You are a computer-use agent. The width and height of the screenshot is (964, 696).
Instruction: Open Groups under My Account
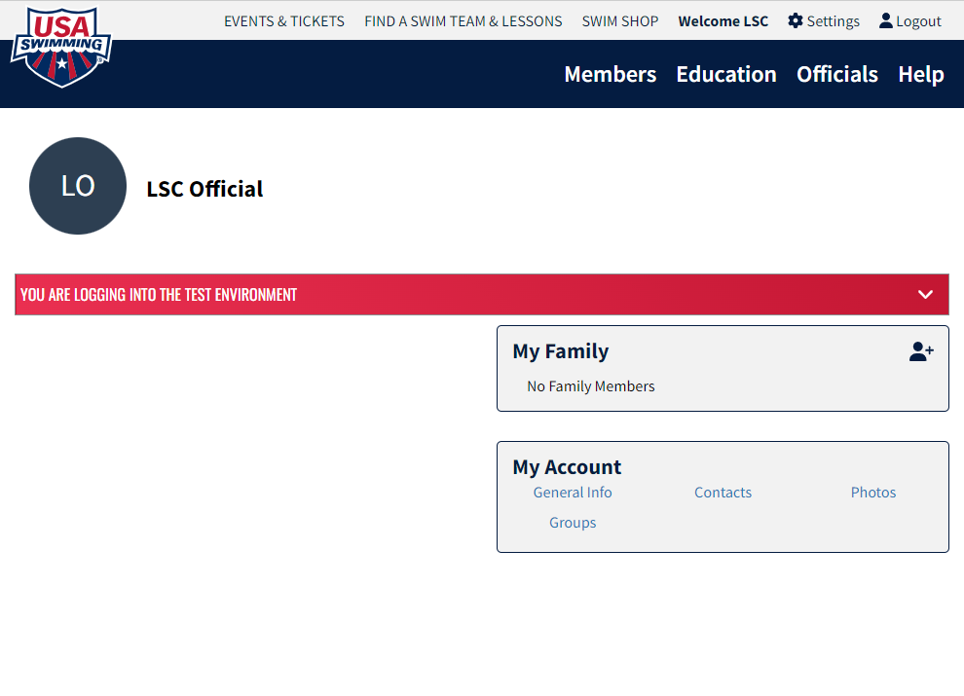click(573, 523)
